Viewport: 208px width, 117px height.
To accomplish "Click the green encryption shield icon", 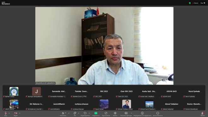I will 190,3.
